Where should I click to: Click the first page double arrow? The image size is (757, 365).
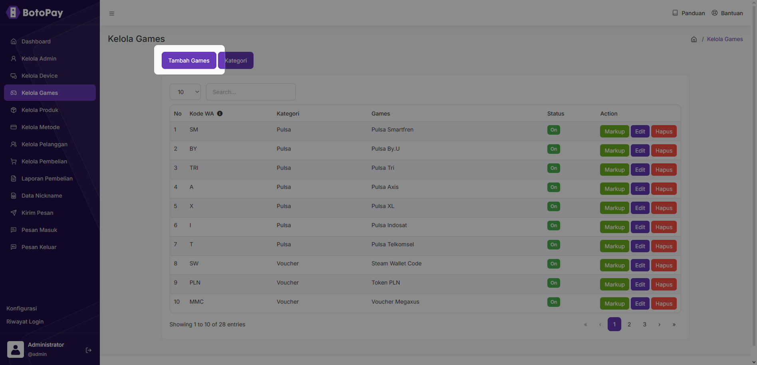[586, 324]
